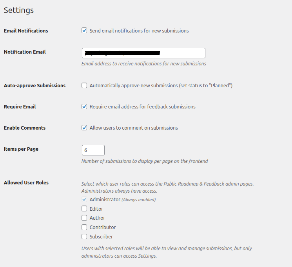Viewport: 292px width, 267px height.
Task: Click the Settings page heading
Action: pyautogui.click(x=19, y=10)
